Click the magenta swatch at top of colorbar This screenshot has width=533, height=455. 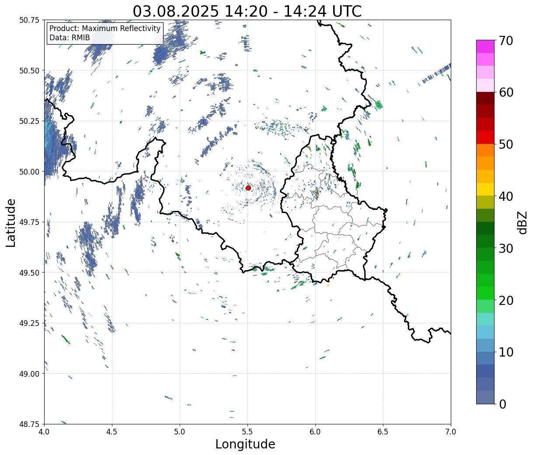coord(485,46)
